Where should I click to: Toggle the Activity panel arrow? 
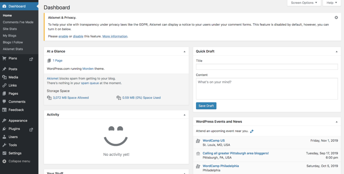coord(184,115)
